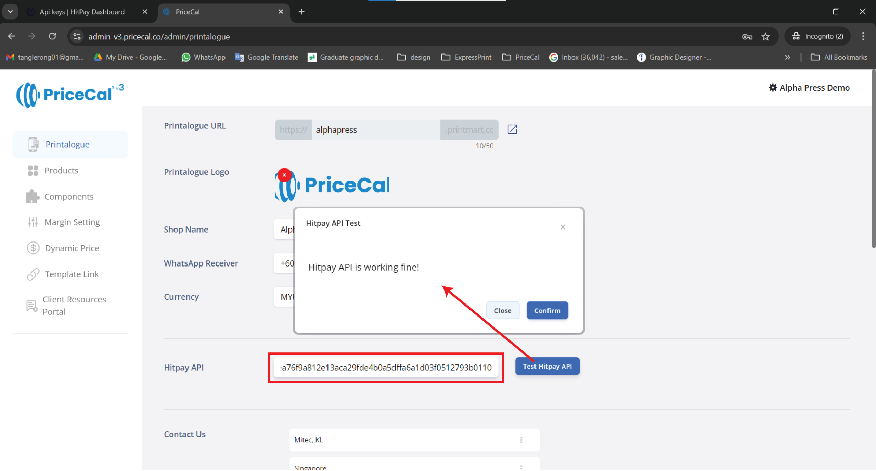
Task: Click the Products grid icon
Action: pyautogui.click(x=33, y=170)
